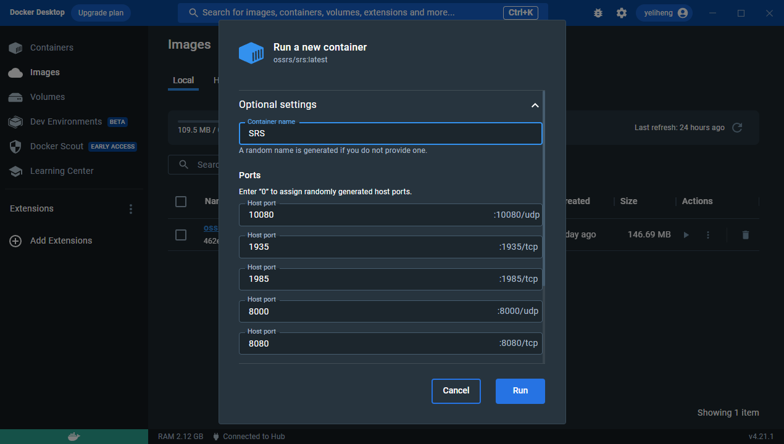This screenshot has width=784, height=444.
Task: Cancel the new container dialog
Action: (x=456, y=391)
